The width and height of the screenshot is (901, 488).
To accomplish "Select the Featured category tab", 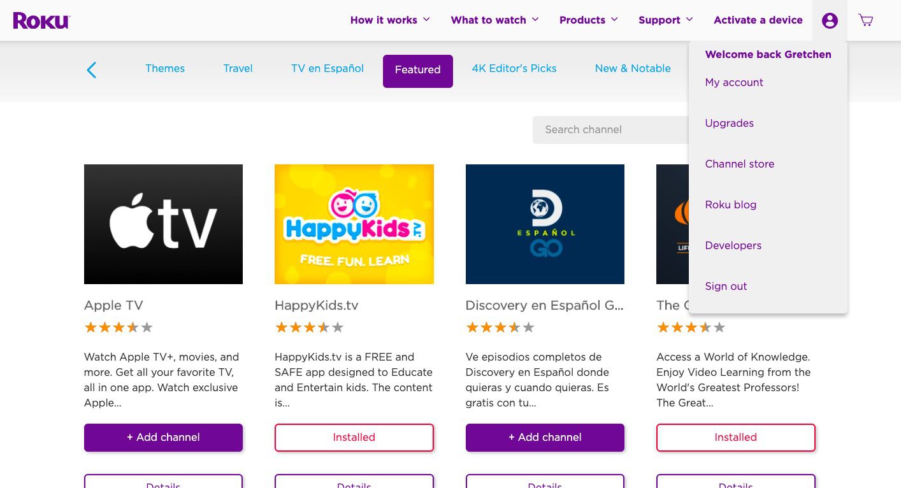I will click(x=418, y=71).
